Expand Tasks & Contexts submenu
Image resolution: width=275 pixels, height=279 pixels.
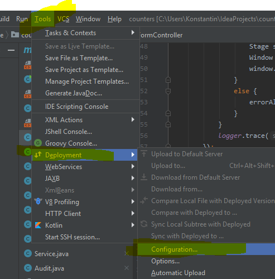(x=85, y=33)
